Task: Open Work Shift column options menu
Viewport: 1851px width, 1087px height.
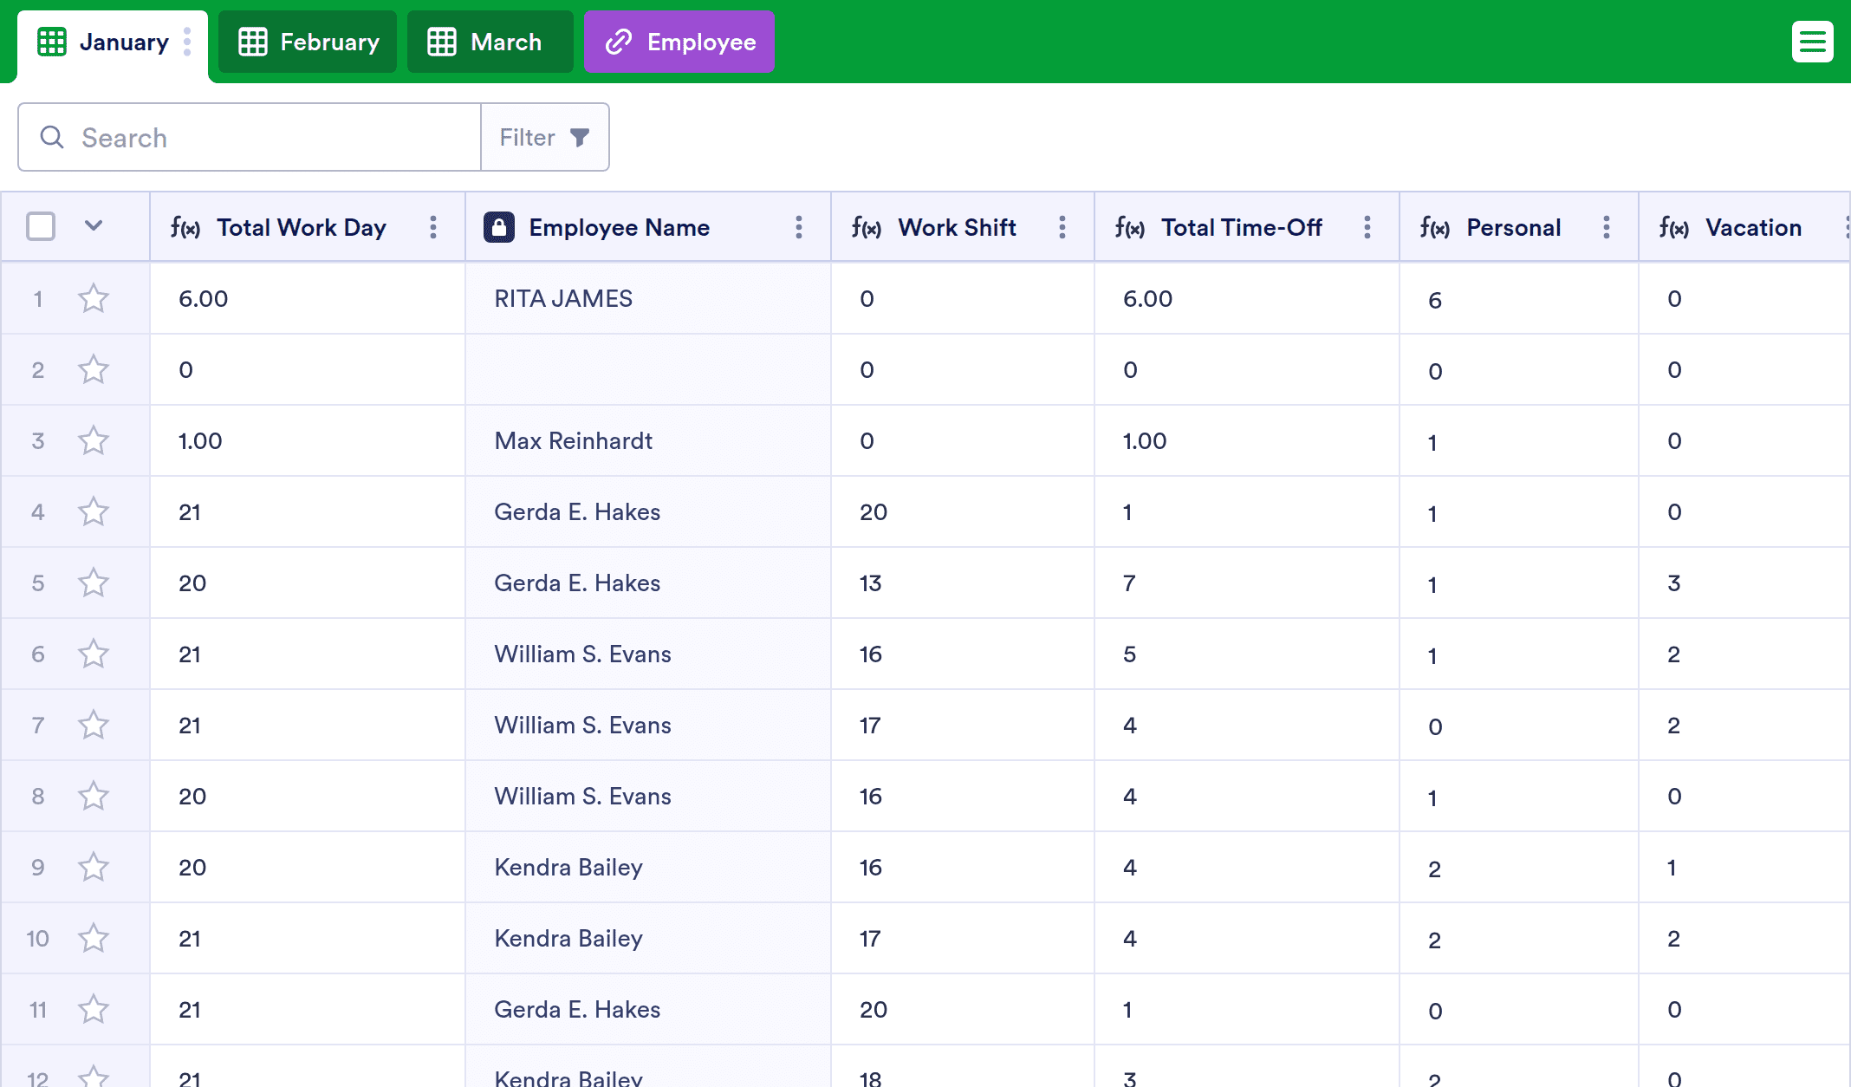Action: click(1062, 227)
